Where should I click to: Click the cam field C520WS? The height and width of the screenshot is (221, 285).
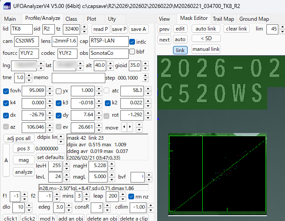27,42
